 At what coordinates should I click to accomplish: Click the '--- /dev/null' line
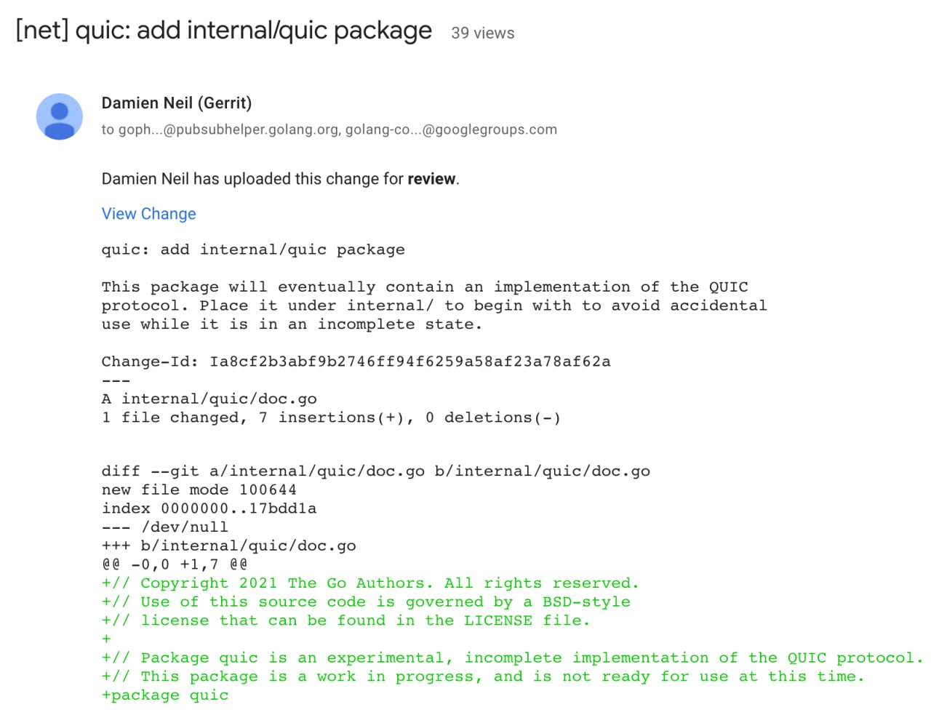tap(165, 527)
